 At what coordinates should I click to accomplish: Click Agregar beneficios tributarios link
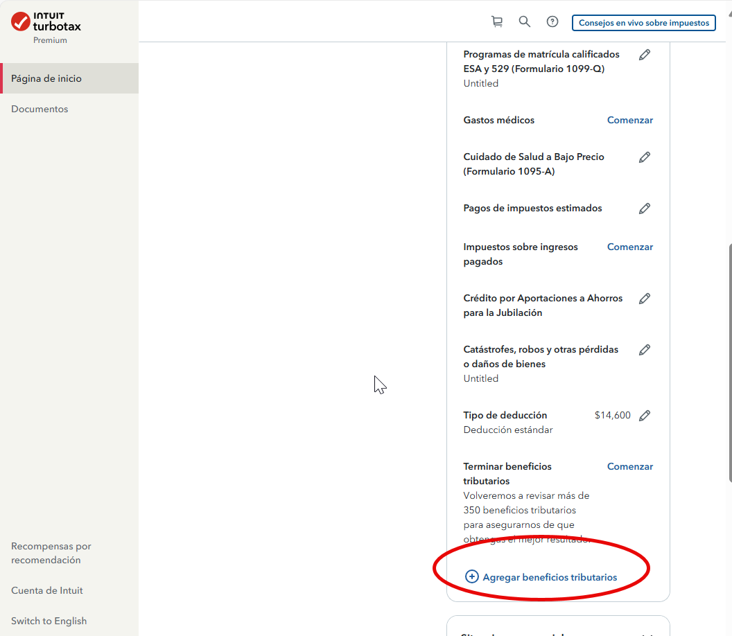(541, 577)
